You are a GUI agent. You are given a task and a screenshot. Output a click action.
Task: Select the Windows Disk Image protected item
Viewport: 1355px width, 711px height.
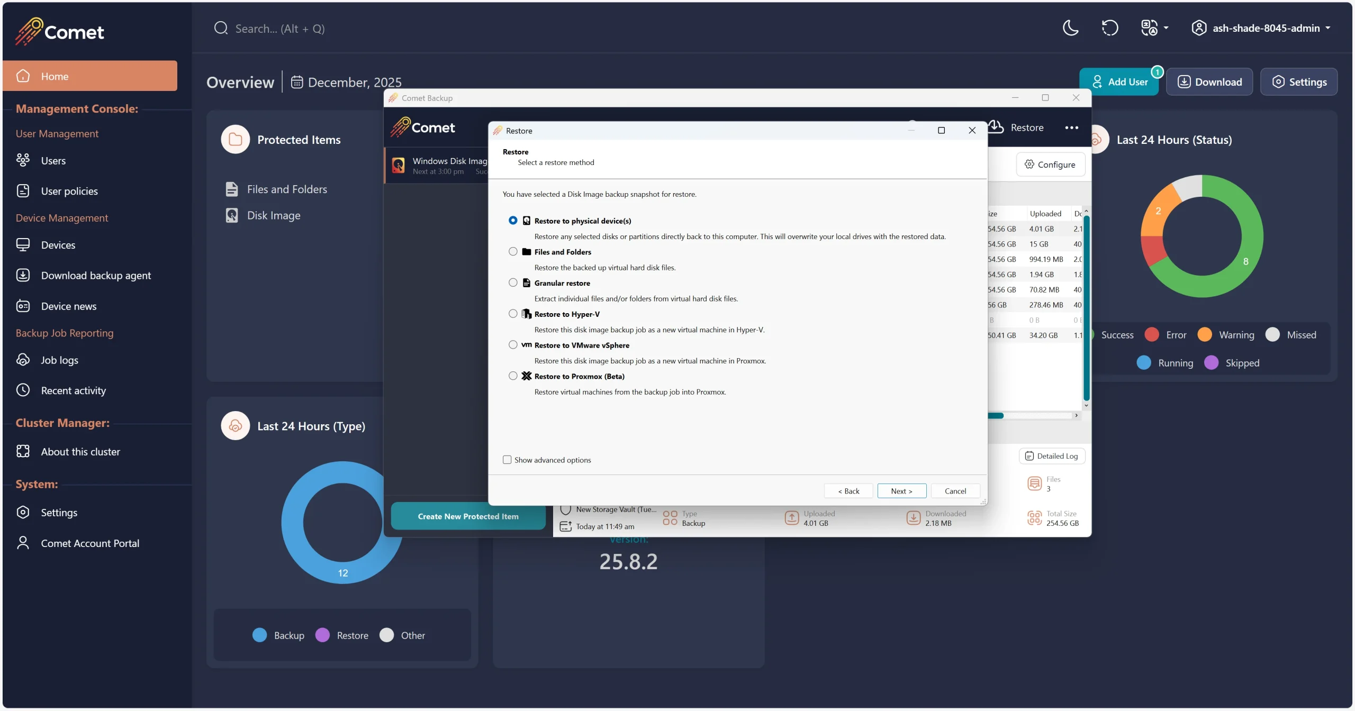(437, 166)
